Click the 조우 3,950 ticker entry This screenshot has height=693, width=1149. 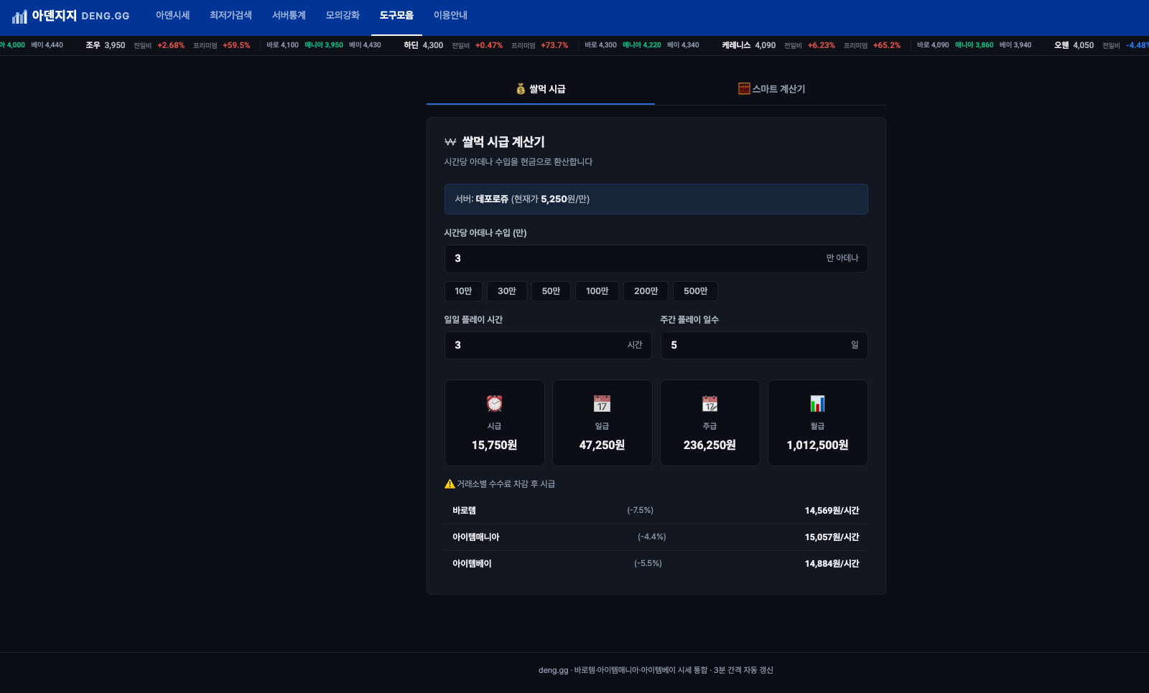click(x=106, y=45)
